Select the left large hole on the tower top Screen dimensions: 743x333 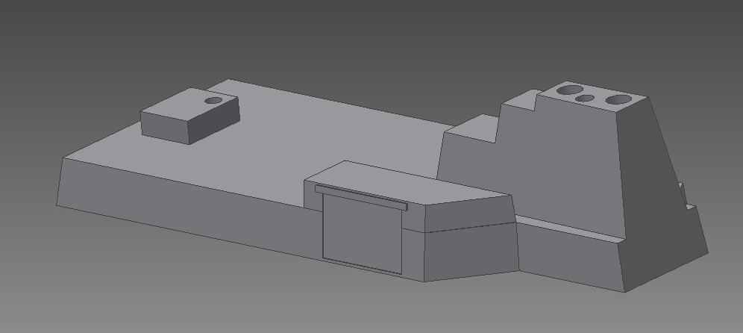pos(569,90)
